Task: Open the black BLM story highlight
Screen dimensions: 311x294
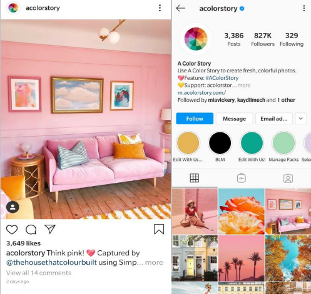Action: point(220,143)
